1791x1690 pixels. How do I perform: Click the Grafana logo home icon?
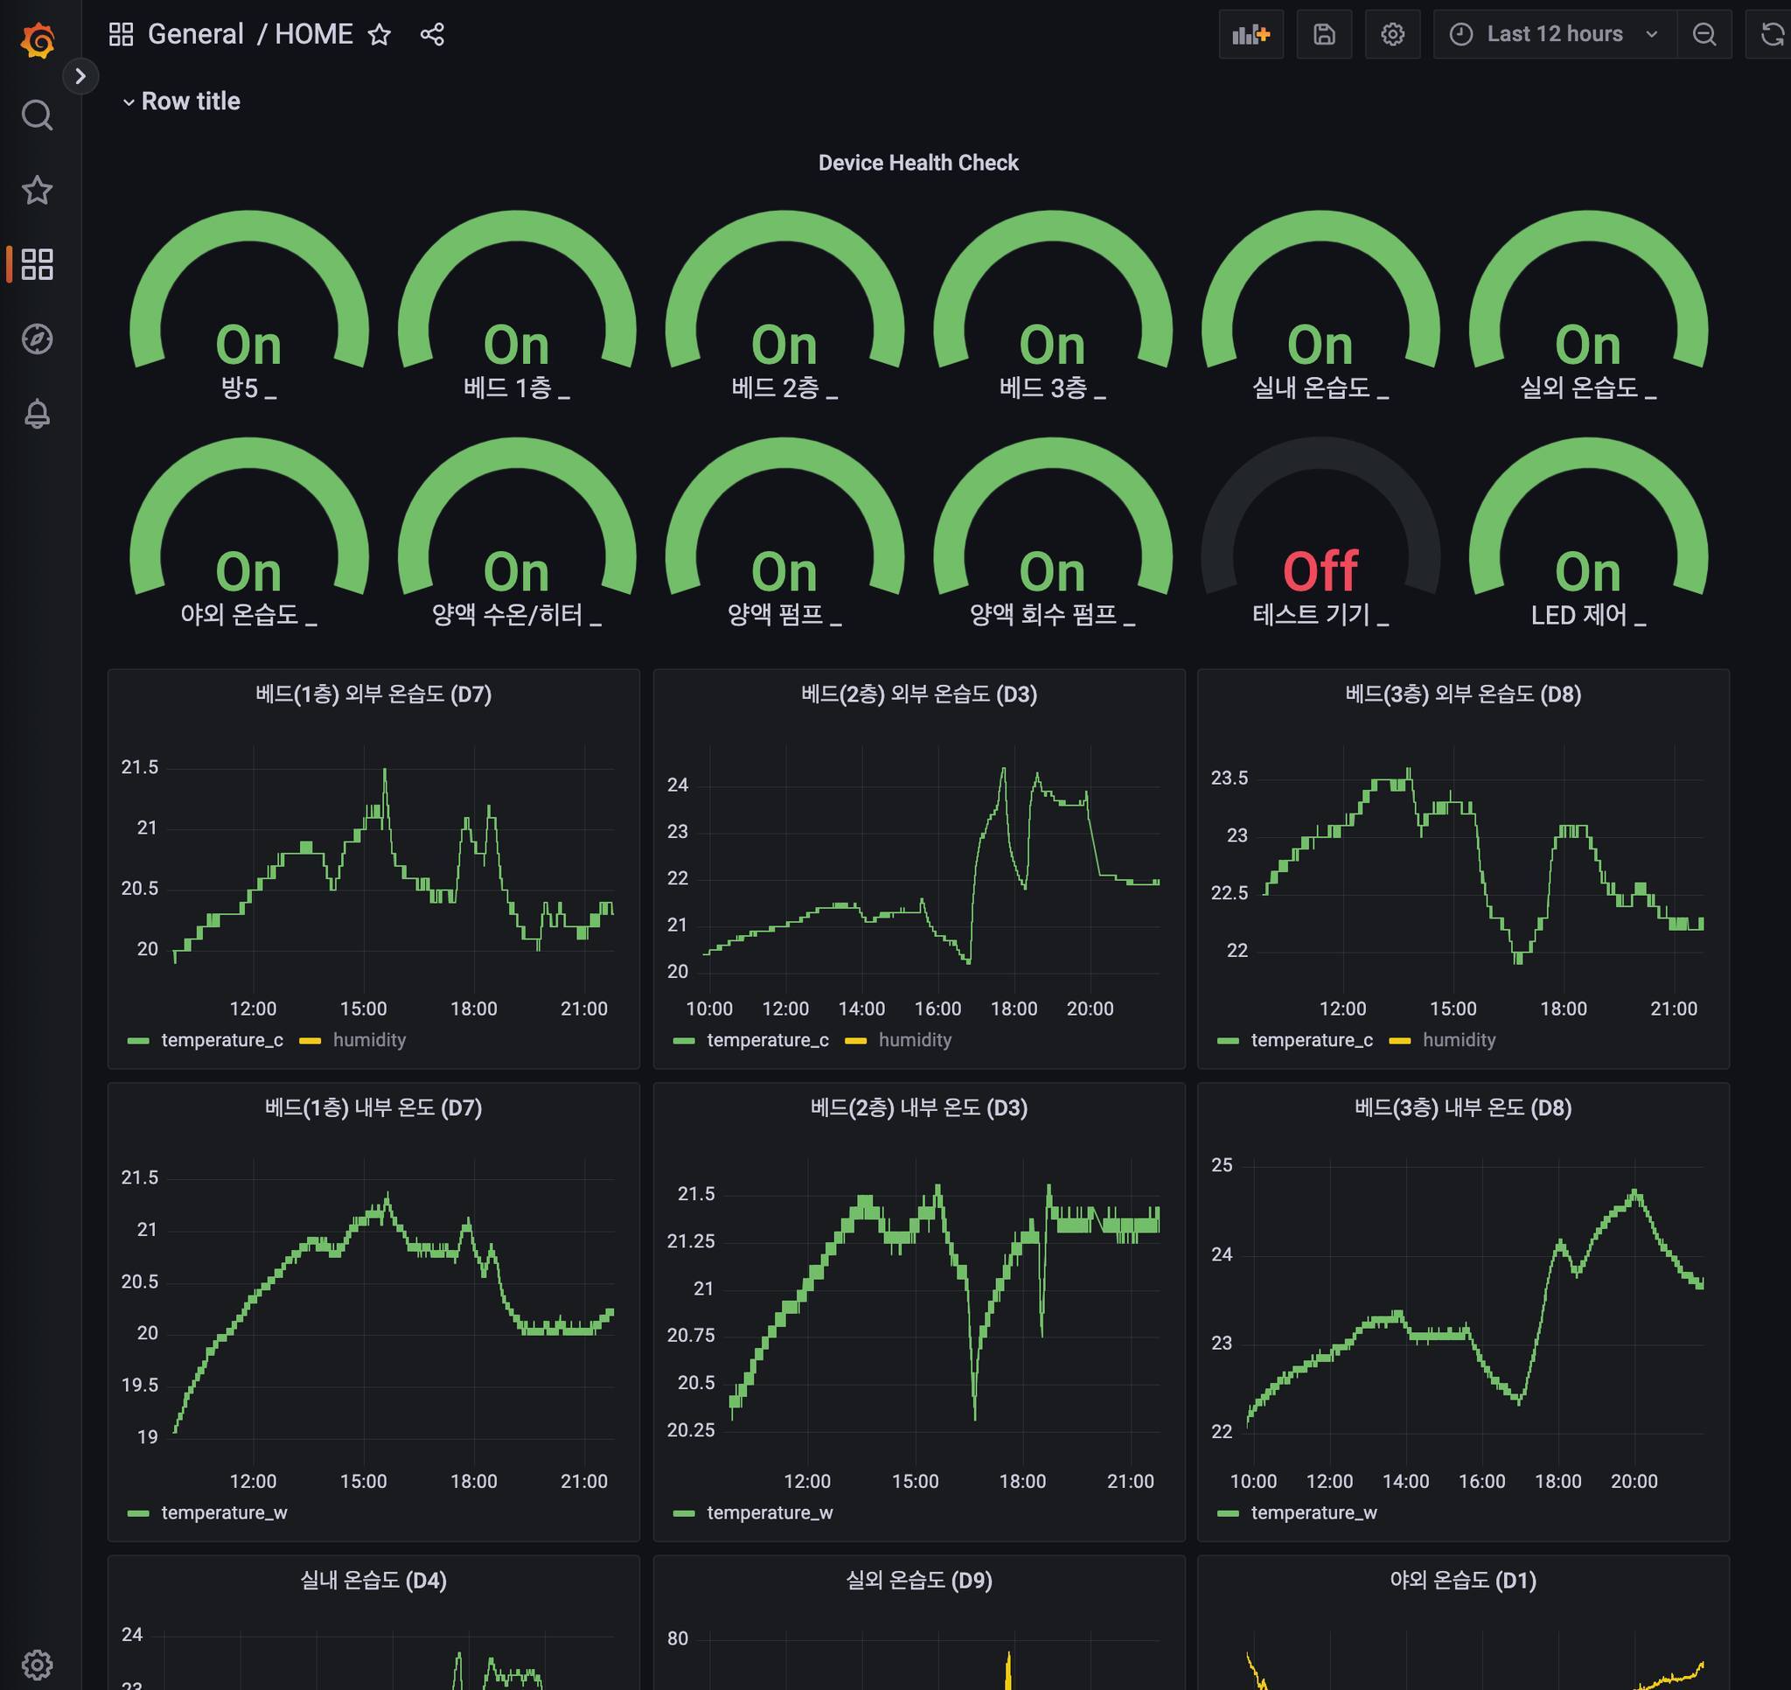[37, 39]
